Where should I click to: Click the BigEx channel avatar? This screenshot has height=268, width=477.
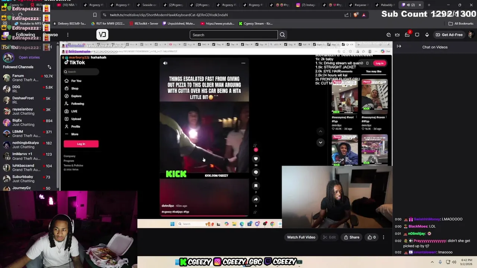pos(7,122)
